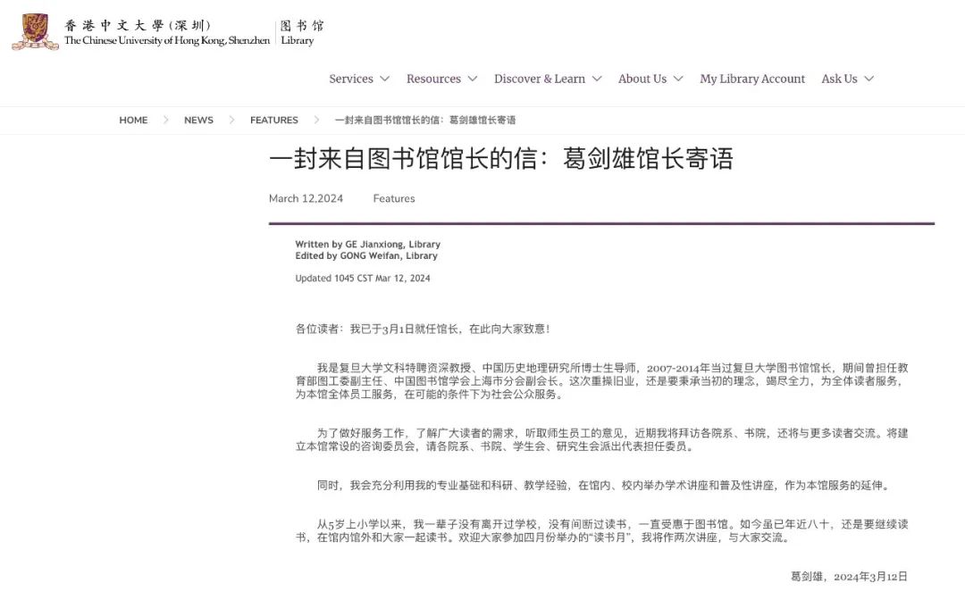Open the Resources menu

433,79
